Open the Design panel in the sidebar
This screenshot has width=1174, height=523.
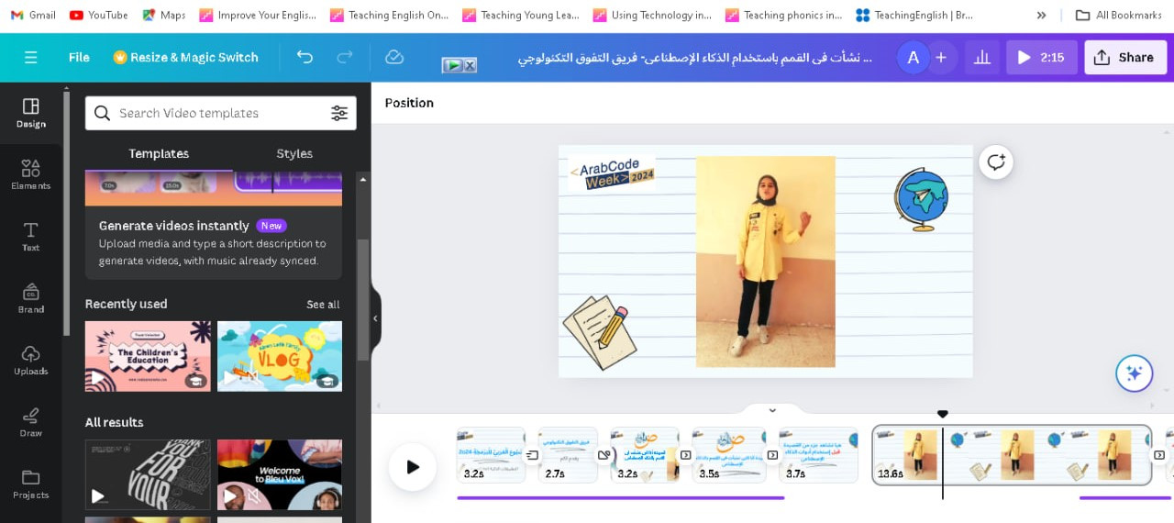click(x=31, y=113)
